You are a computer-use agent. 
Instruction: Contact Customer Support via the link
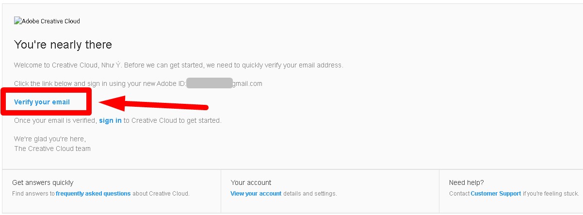coord(496,194)
